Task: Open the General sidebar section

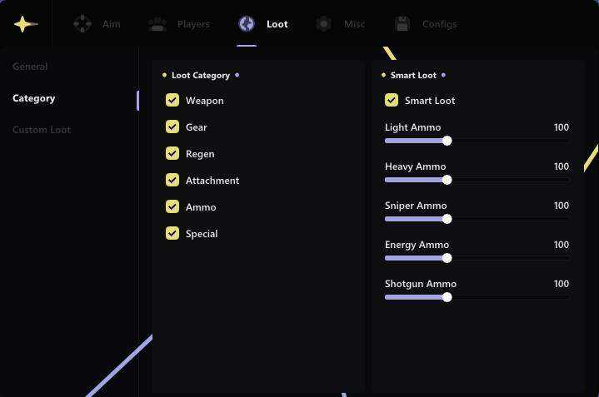Action: point(30,67)
